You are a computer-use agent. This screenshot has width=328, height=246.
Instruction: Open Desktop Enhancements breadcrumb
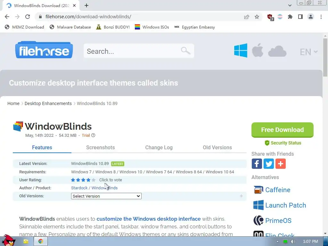click(48, 103)
